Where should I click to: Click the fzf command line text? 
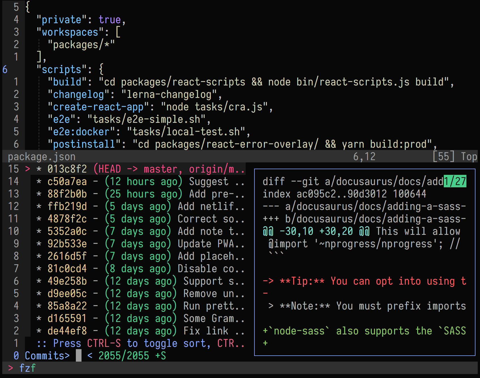27,368
